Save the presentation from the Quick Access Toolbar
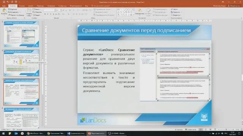Screen dimensions: 243x136 coord(4,2)
